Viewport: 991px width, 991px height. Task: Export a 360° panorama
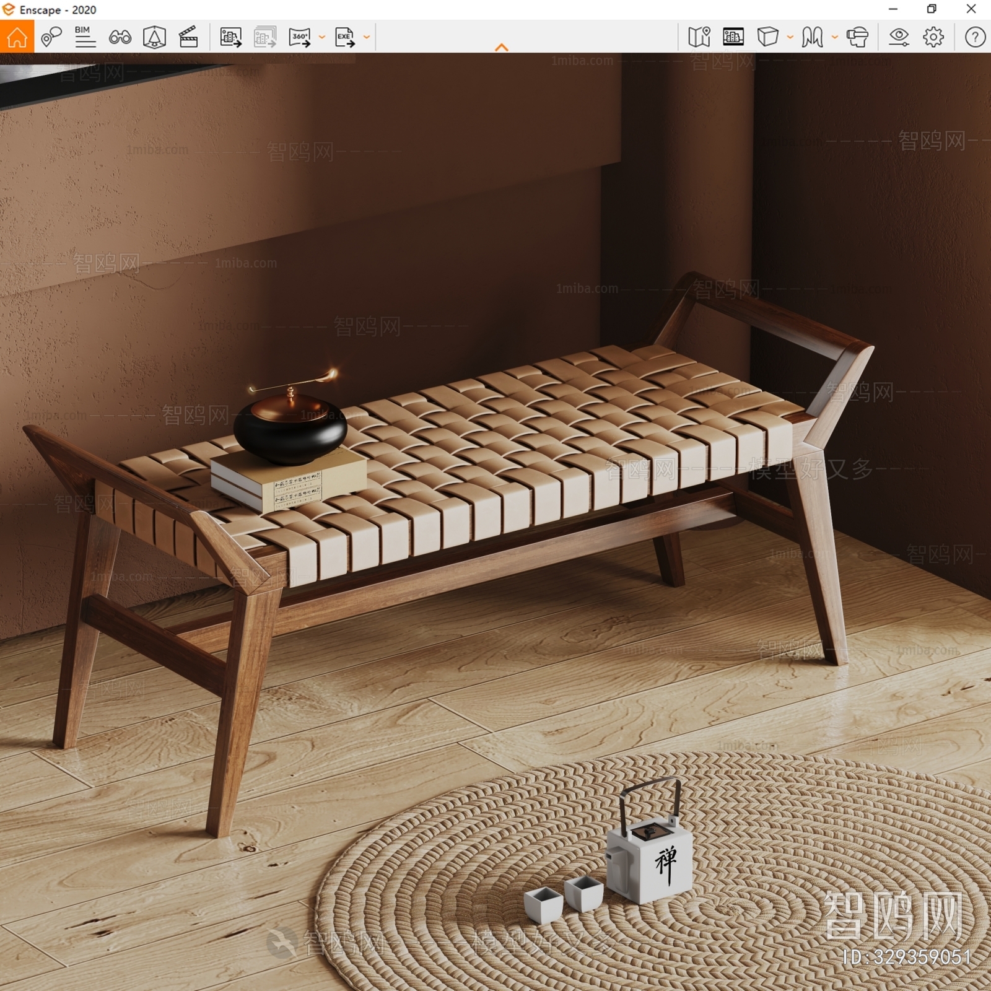[300, 37]
